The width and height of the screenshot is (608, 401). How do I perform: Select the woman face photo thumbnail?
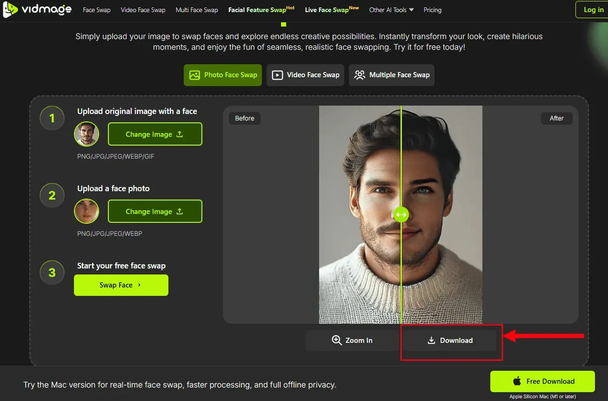87,211
